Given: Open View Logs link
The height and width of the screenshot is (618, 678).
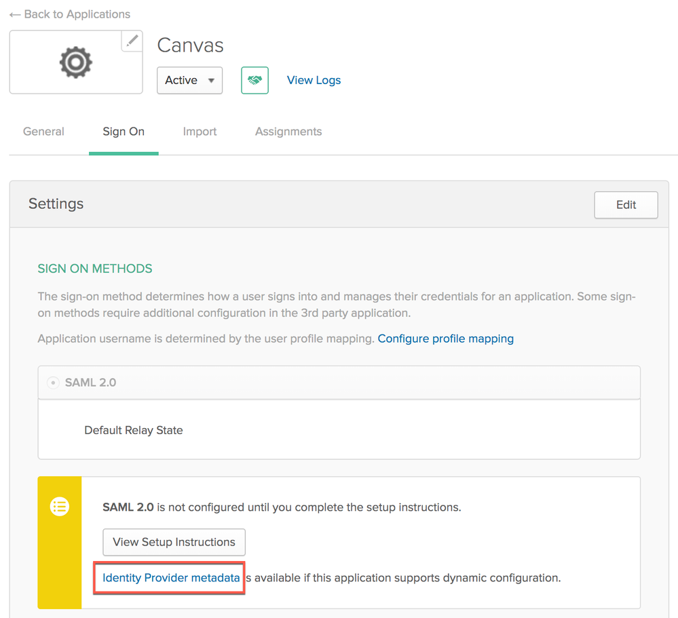Looking at the screenshot, I should [x=314, y=80].
